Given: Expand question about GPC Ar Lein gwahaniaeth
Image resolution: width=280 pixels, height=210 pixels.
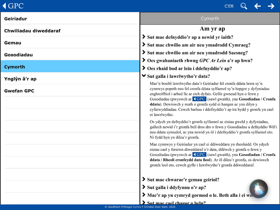Looking at the screenshot, I should tap(197, 60).
